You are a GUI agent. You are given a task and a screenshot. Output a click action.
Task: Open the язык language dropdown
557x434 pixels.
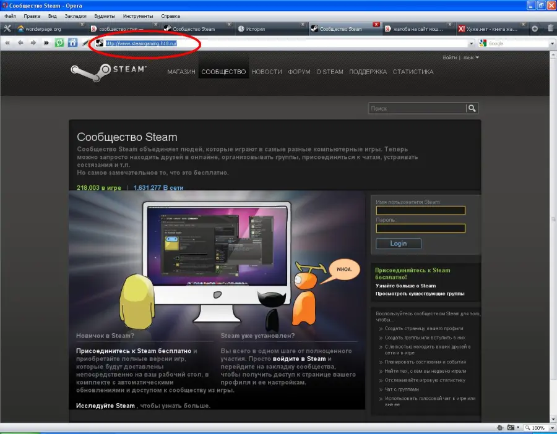pos(471,57)
